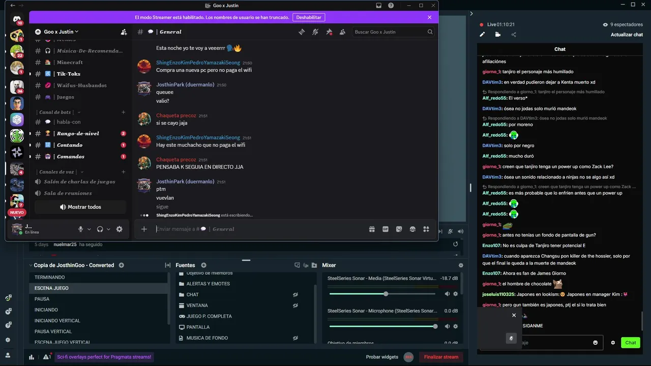Click plus attachment button in message bar
Screen dimensions: 651x366
pyautogui.click(x=144, y=229)
